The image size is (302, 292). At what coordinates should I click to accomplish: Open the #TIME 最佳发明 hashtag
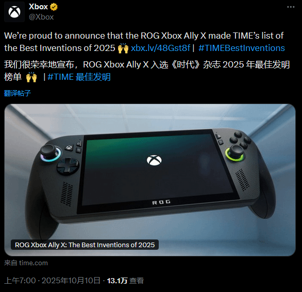[x=79, y=77]
